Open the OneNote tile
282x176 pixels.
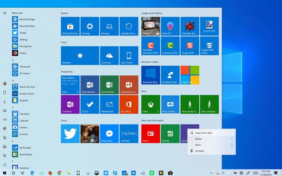tap(70, 104)
